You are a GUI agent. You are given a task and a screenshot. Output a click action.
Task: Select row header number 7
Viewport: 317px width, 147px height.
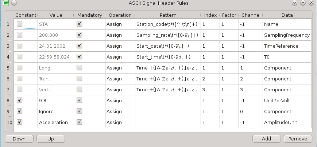(8, 90)
